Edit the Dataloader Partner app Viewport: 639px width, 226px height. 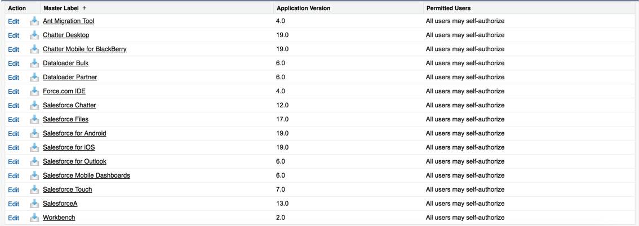coord(14,77)
